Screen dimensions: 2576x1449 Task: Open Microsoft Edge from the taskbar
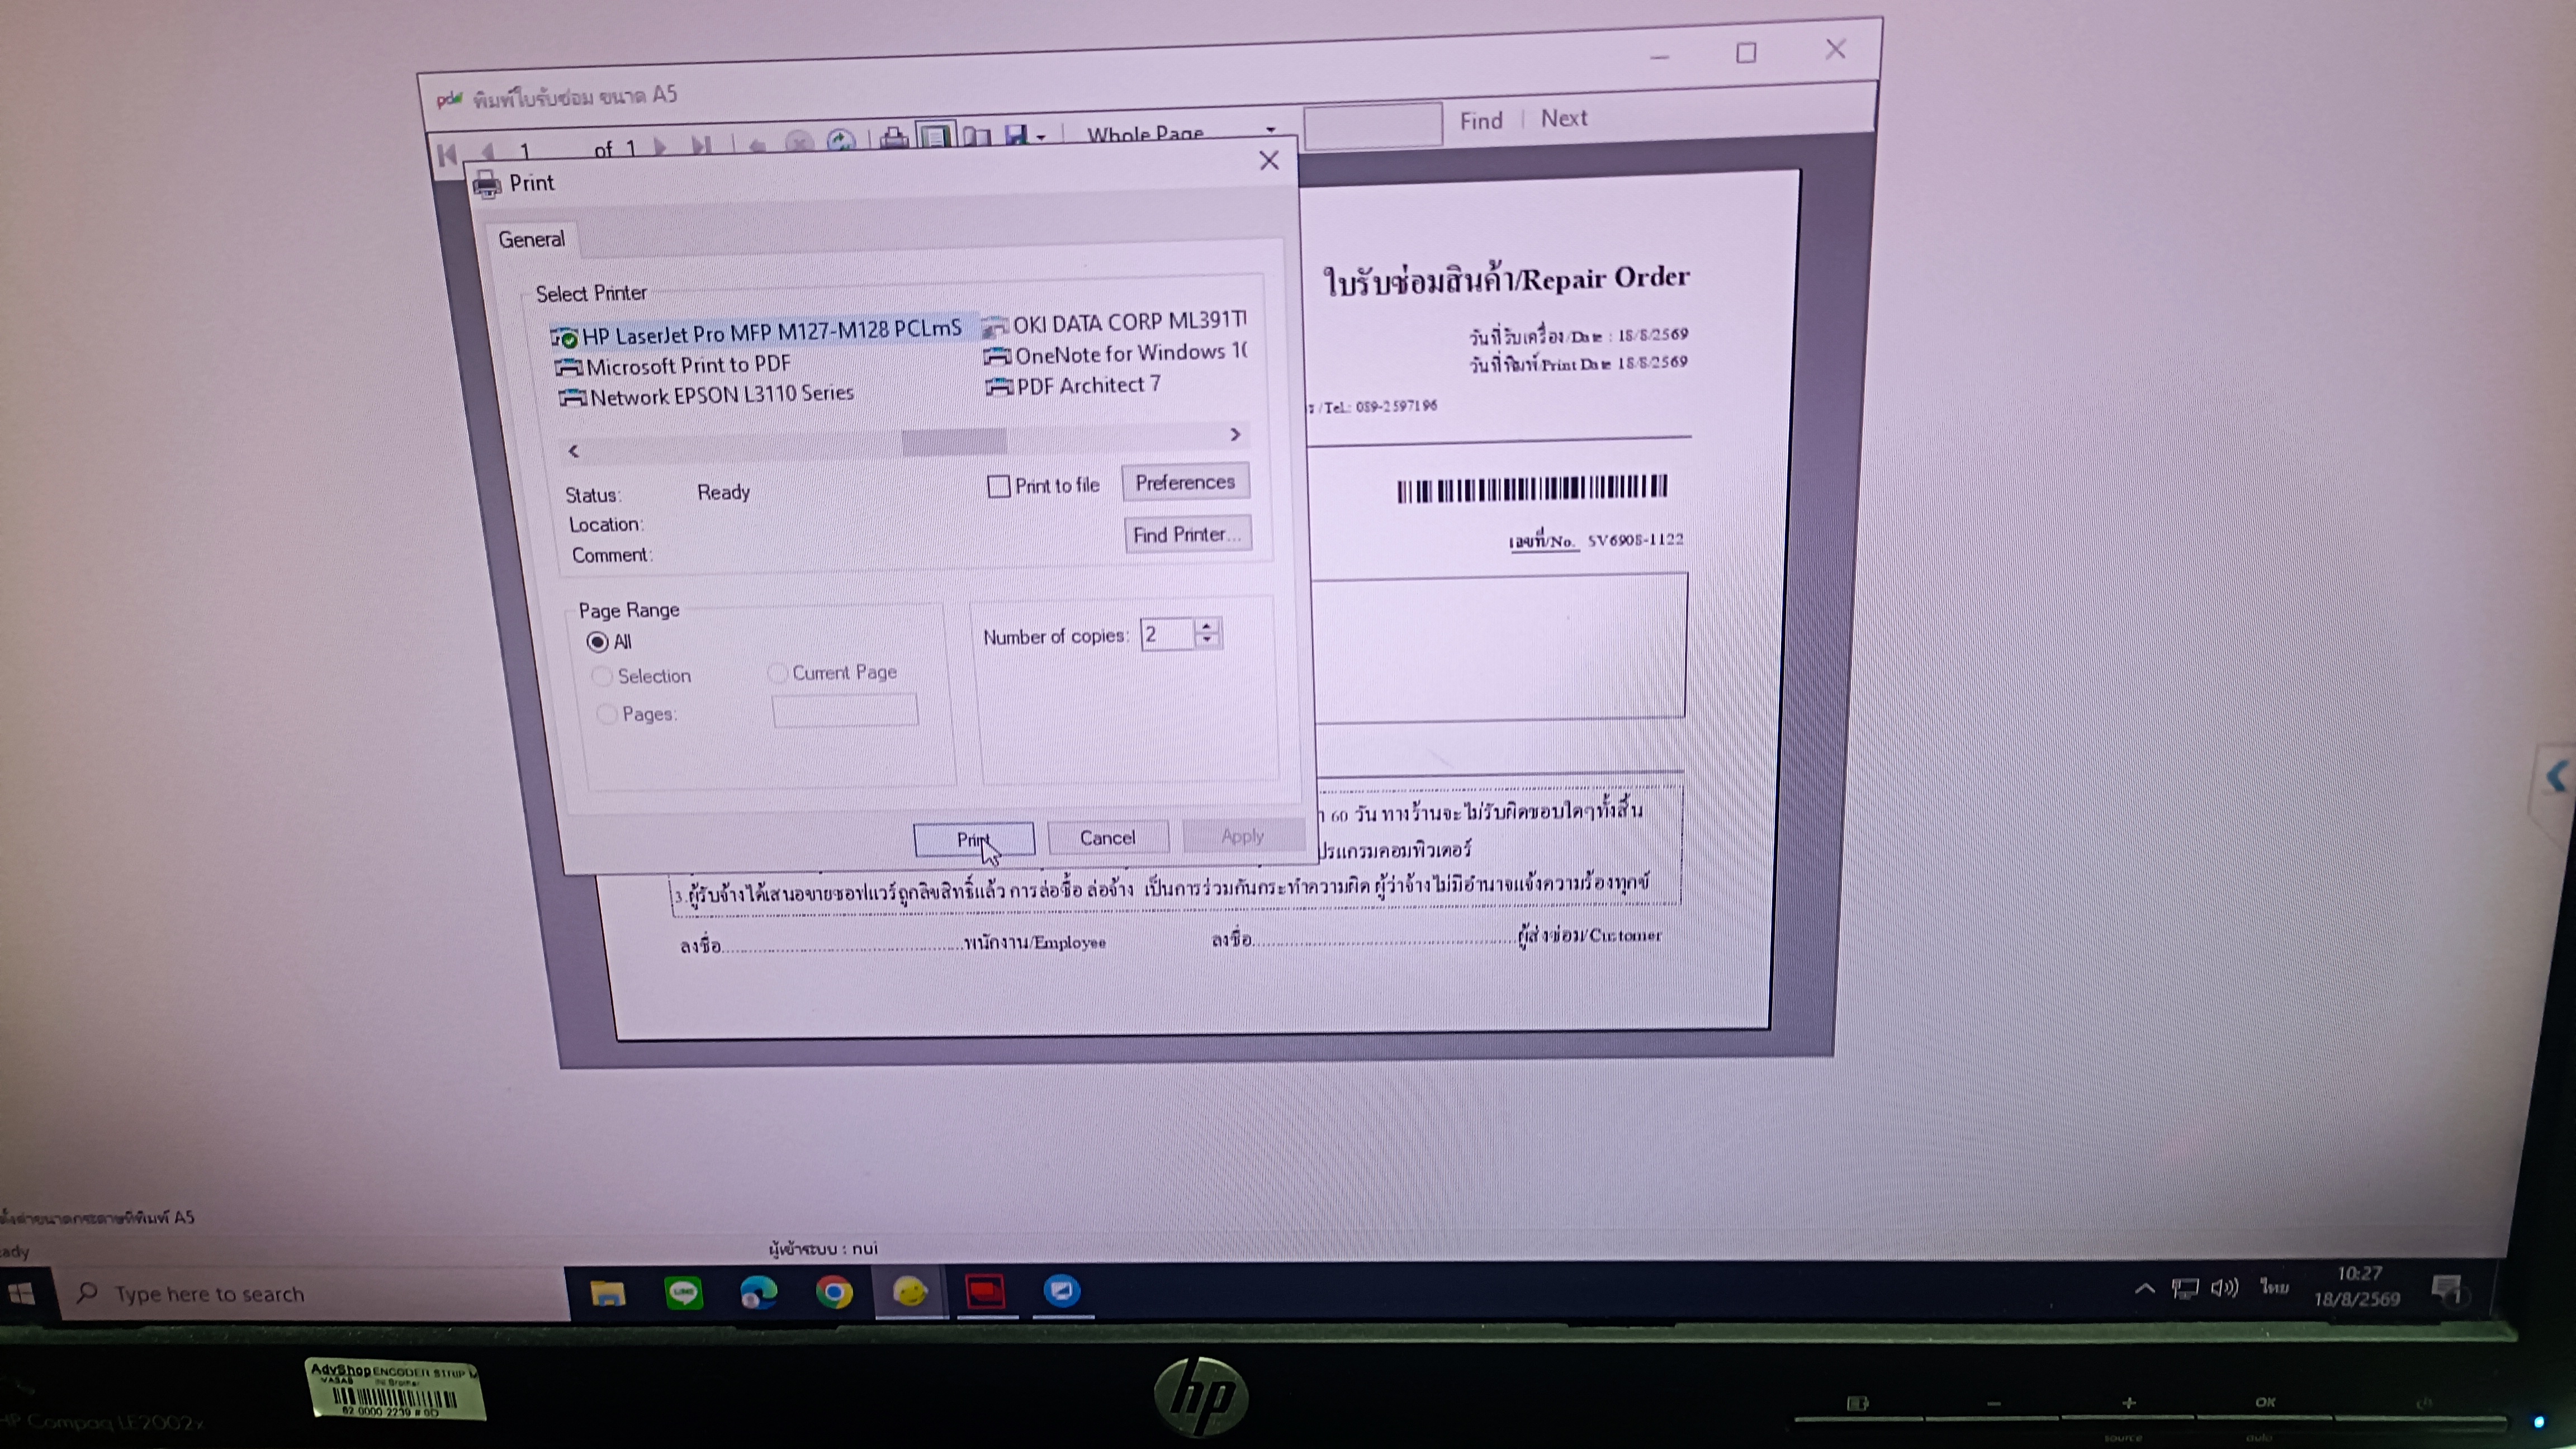(x=758, y=1293)
